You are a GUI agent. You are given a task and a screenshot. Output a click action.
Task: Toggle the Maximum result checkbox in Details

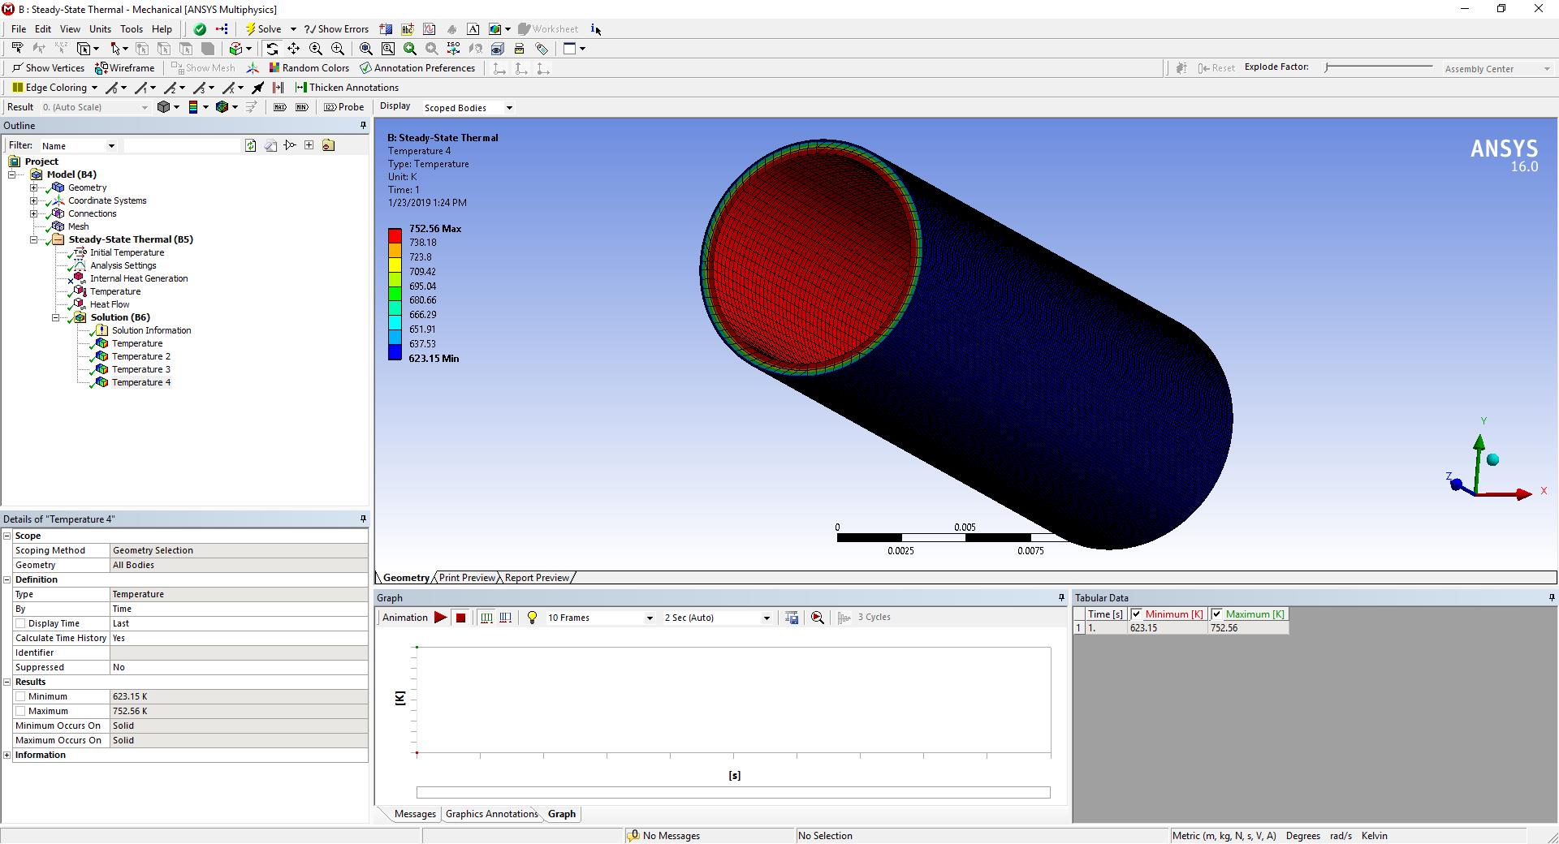coord(20,711)
